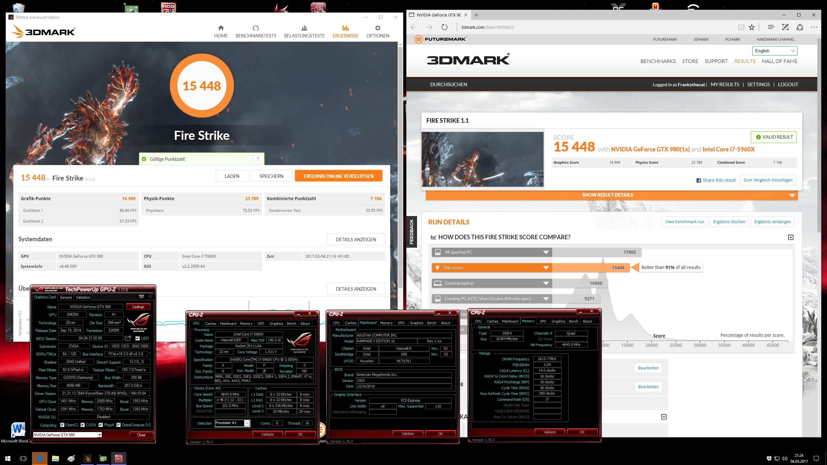Open Task View on taskbar
Screen dimensions: 827x465
tap(23, 458)
